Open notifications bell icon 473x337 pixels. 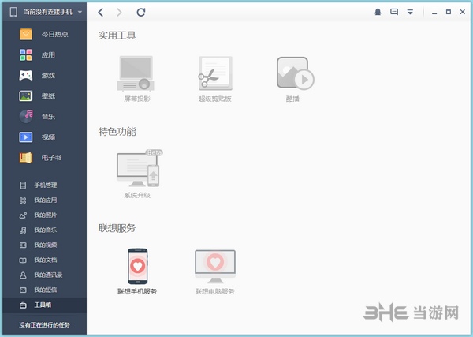pos(378,12)
